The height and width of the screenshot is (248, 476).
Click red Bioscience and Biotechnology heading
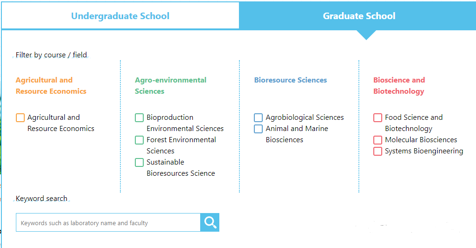(399, 86)
